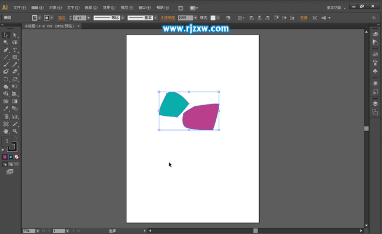Click the Fill color box with question mark
382x234 pixels.
[6, 141]
